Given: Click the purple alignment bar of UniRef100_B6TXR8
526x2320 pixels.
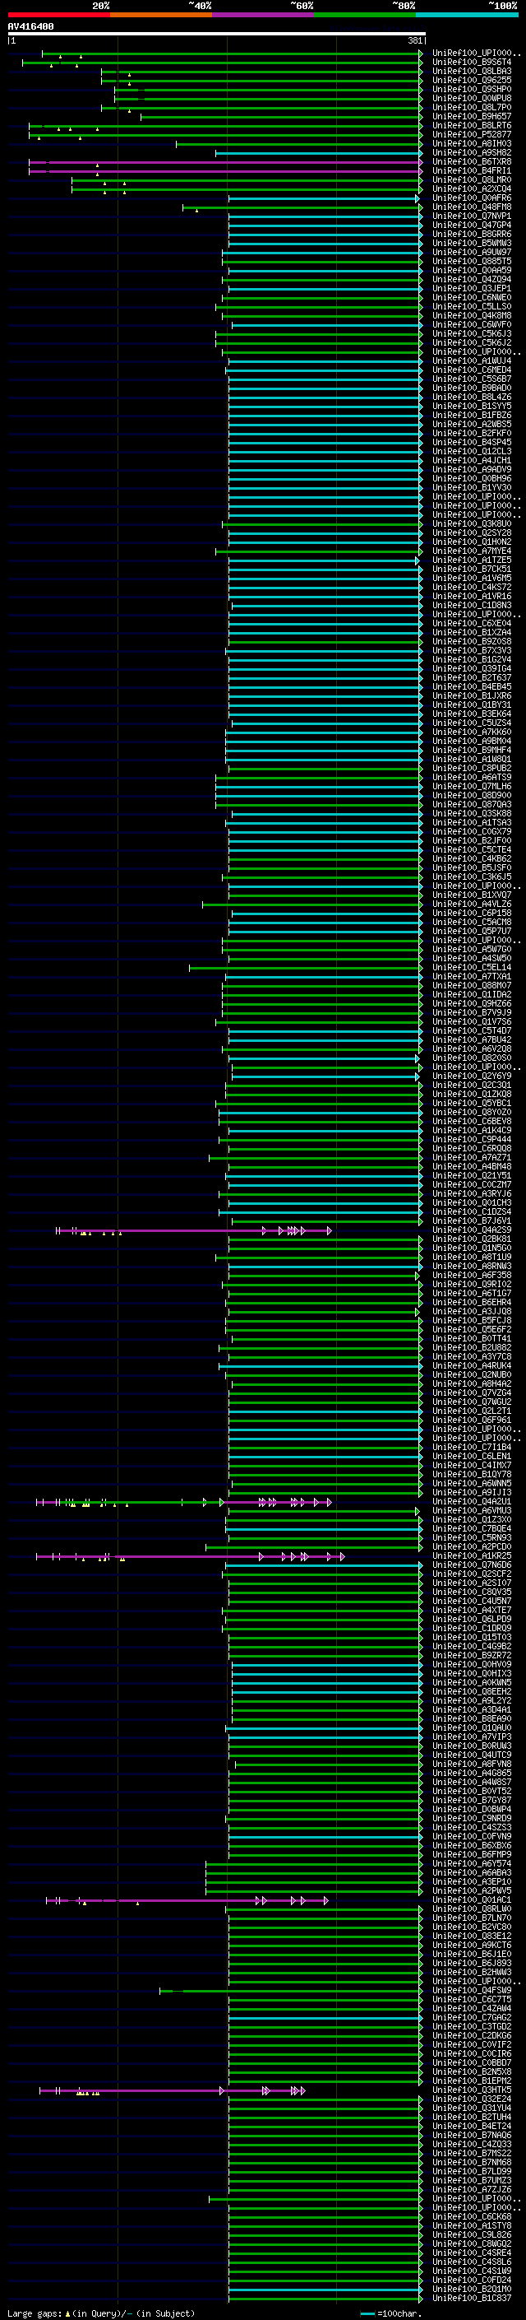Looking at the screenshot, I should (226, 162).
